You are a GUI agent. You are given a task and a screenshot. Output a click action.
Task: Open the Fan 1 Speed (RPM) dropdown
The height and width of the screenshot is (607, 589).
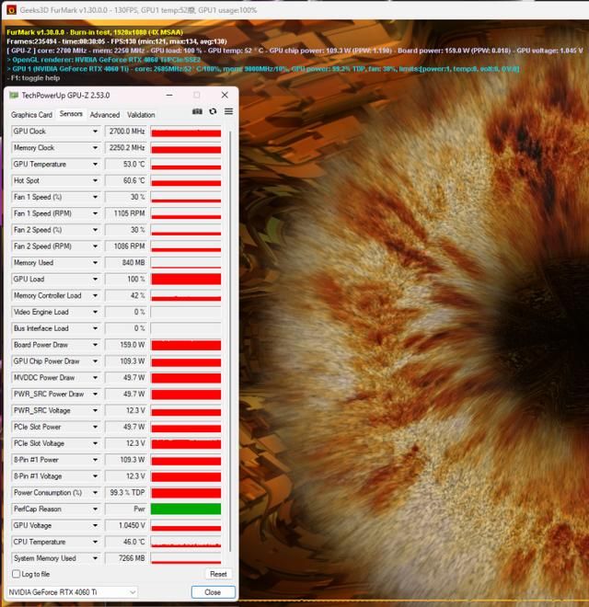(x=95, y=213)
